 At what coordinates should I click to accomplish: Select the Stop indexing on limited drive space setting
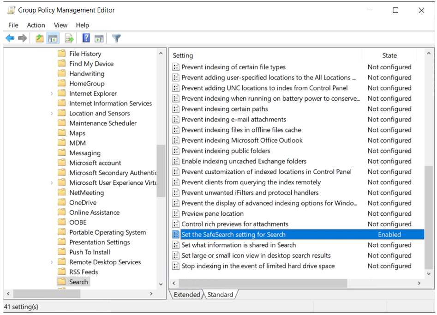pos(252,266)
